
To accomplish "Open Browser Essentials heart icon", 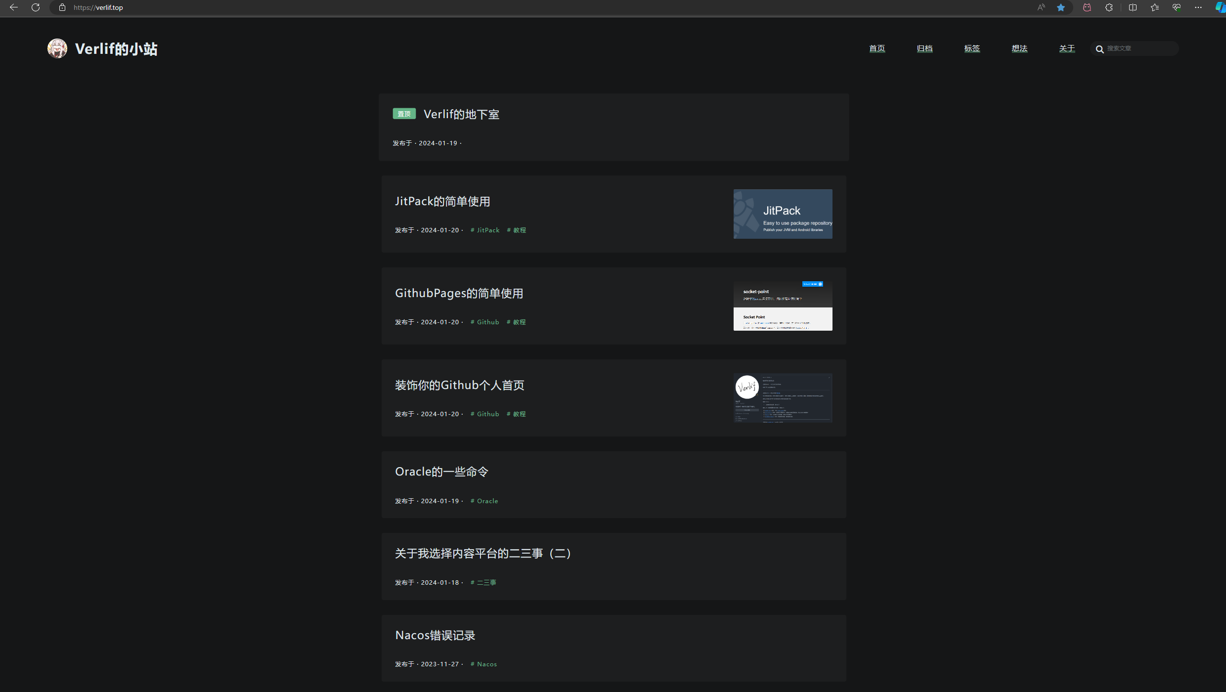I will [x=1177, y=7].
